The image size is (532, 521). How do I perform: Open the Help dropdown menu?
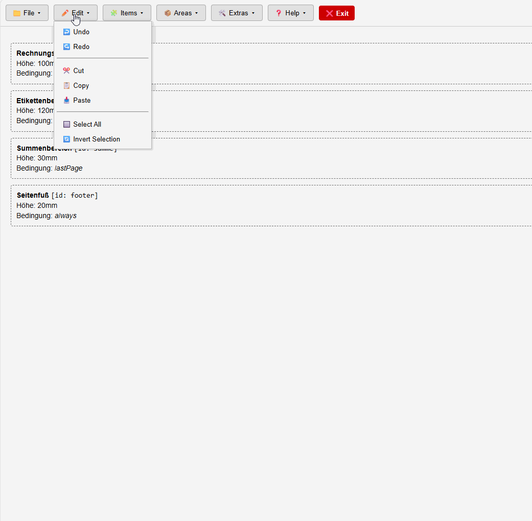coord(290,13)
